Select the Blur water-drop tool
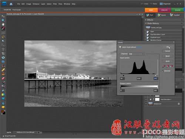 tap(3, 103)
